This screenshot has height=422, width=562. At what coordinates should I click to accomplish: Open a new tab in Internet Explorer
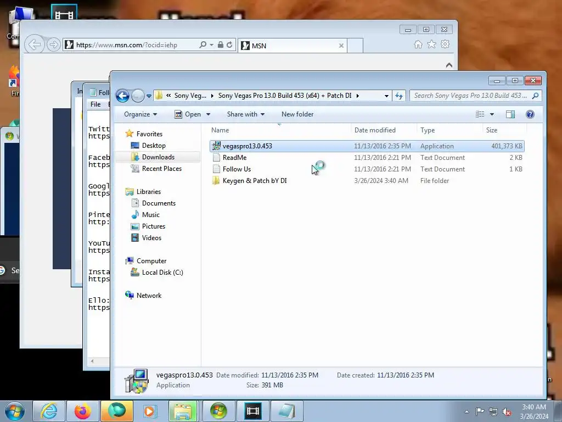355,46
